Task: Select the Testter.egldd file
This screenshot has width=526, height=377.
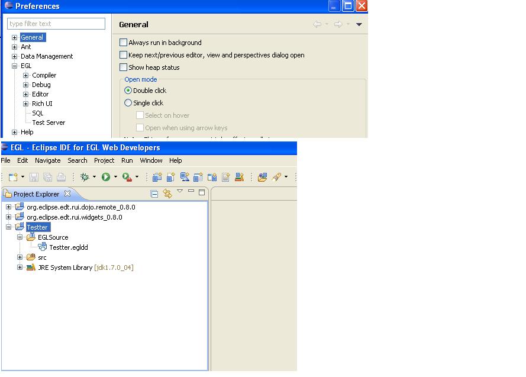Action: click(69, 247)
